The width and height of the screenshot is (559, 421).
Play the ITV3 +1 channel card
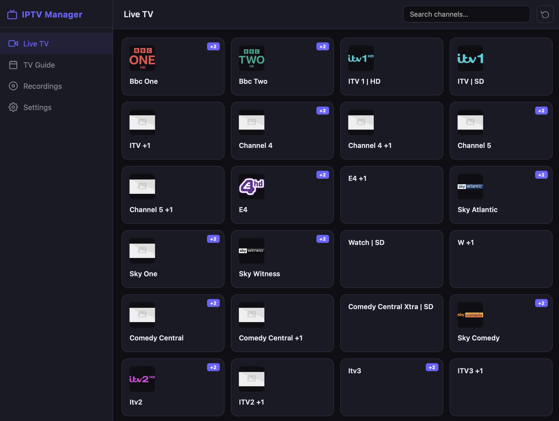501,387
